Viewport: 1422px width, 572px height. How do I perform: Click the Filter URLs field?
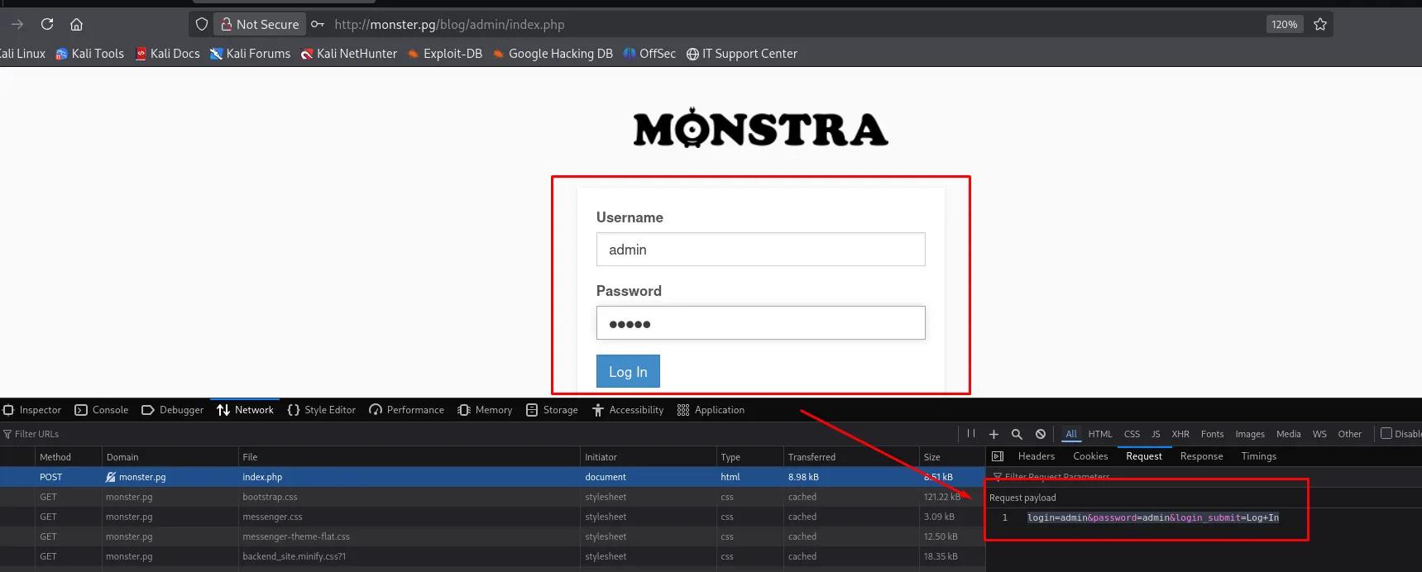[x=480, y=434]
